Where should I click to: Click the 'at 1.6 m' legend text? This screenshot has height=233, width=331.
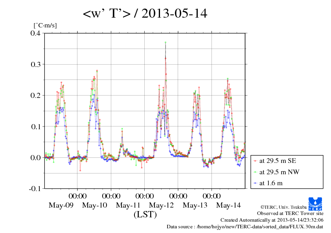click(271, 183)
